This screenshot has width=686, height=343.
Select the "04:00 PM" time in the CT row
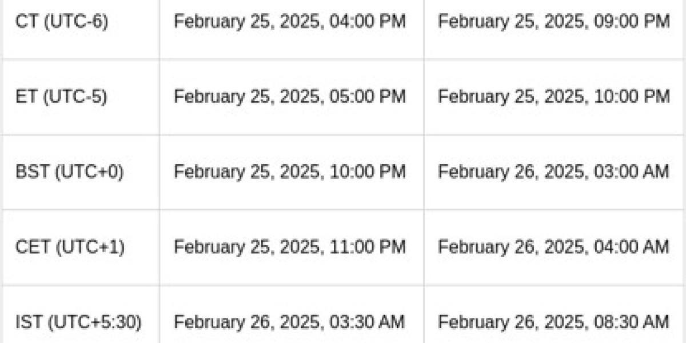[x=368, y=22]
